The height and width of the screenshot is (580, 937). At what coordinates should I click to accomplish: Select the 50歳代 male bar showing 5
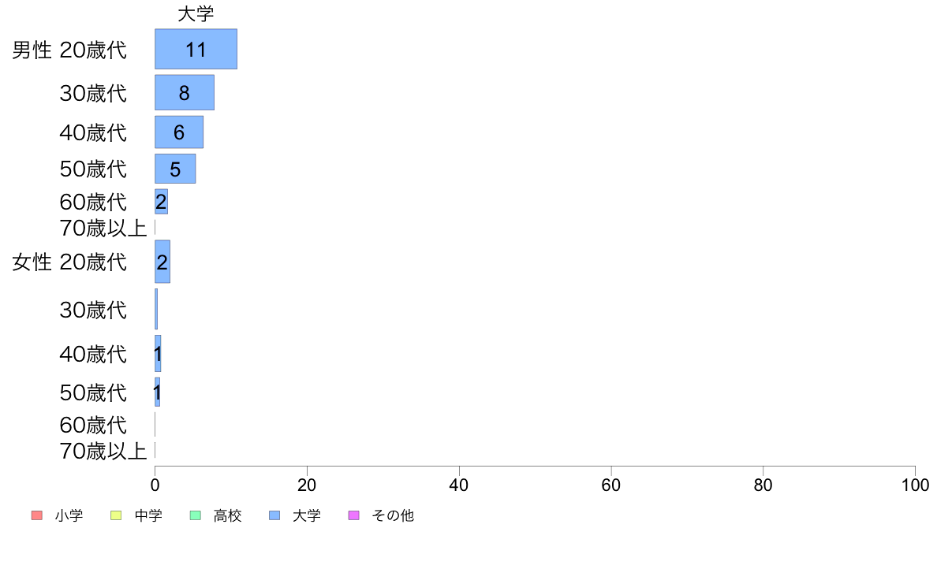(175, 169)
